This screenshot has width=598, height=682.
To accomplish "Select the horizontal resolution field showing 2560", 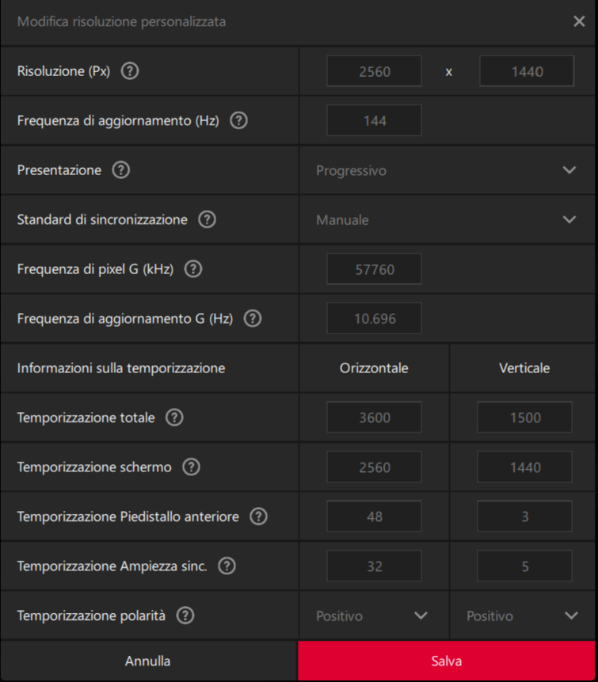I will tap(373, 70).
